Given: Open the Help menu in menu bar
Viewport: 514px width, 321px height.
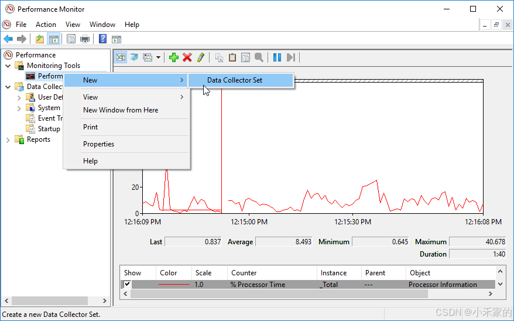Looking at the screenshot, I should click(x=132, y=25).
